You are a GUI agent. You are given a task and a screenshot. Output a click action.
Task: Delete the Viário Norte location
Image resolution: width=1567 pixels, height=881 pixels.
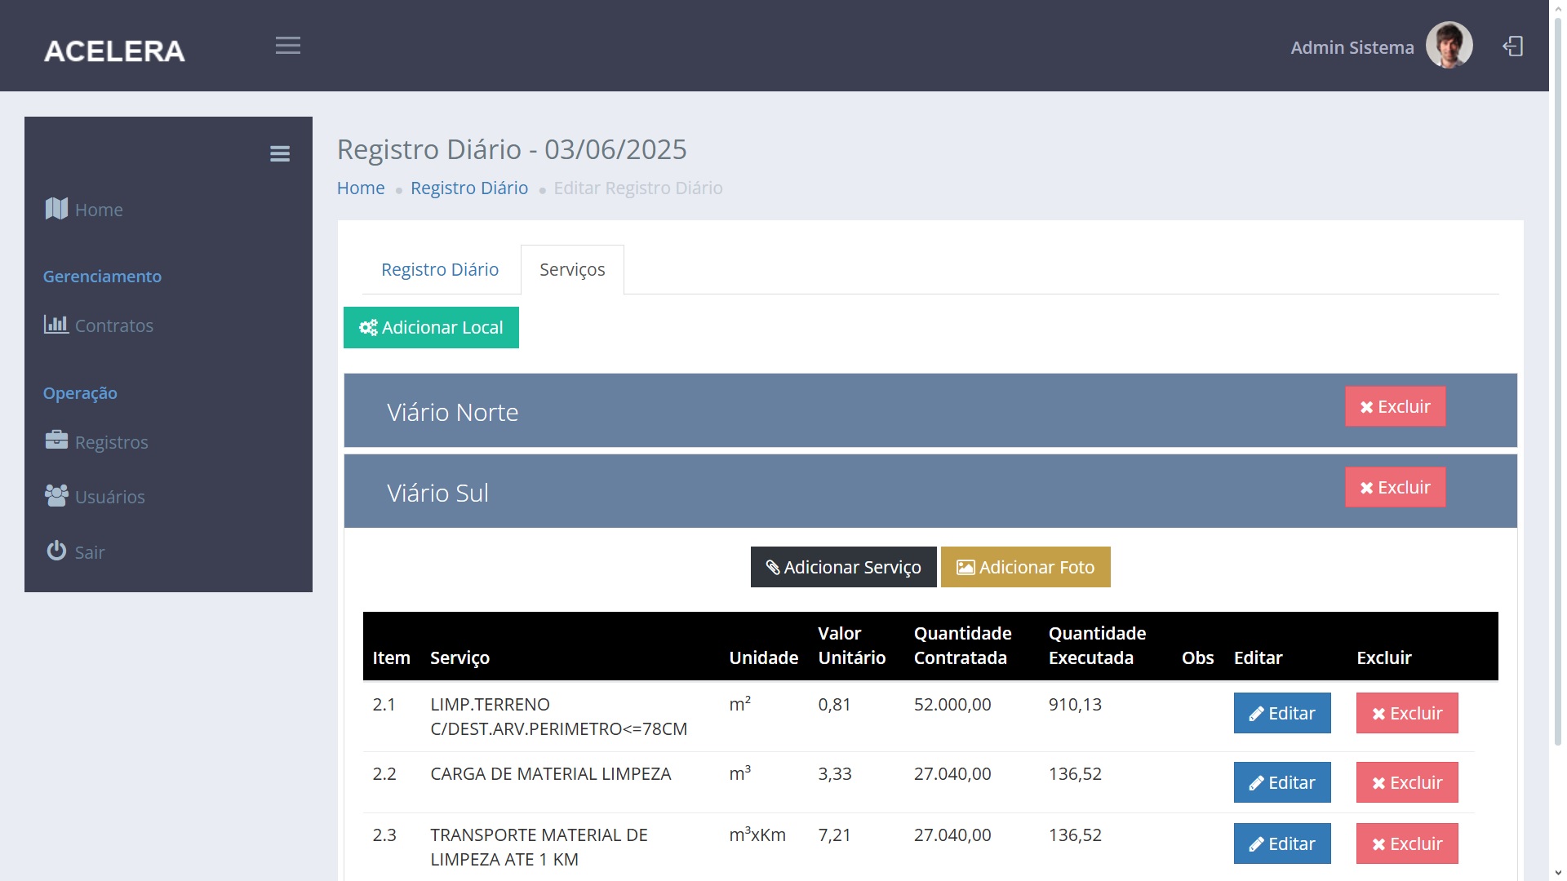click(1394, 406)
